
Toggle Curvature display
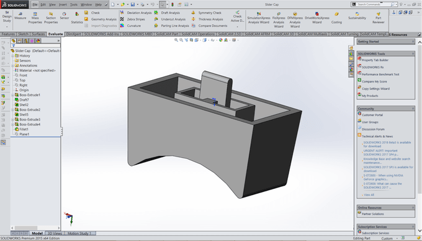point(130,25)
